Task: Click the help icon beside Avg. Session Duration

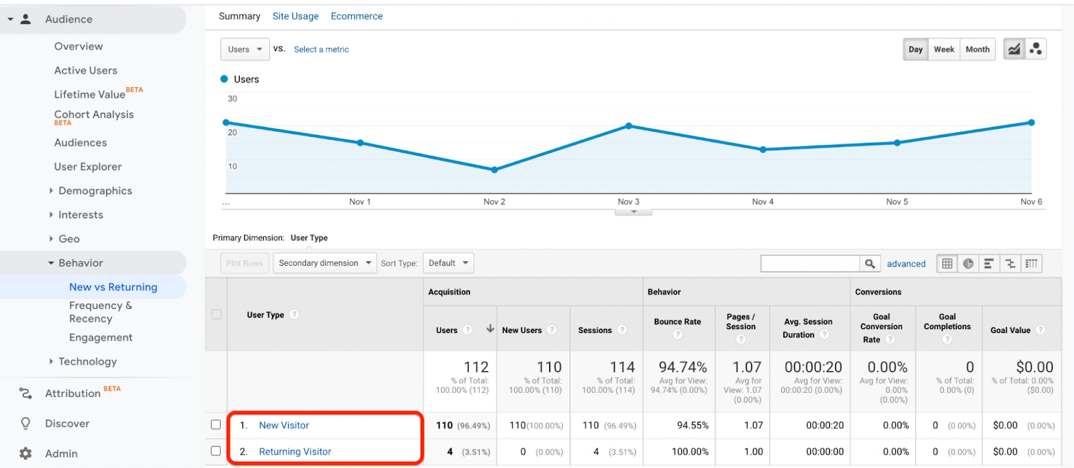Action: (x=824, y=334)
